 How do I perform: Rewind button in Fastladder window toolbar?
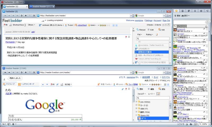point(5,16)
